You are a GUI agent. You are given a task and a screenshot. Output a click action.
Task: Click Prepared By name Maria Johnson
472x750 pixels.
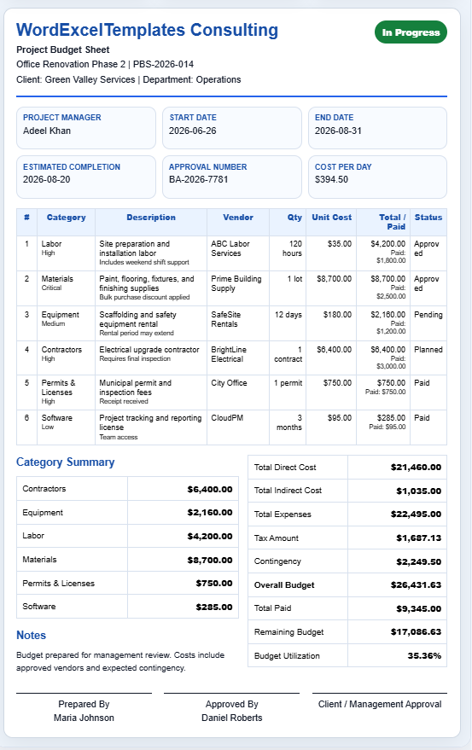(84, 718)
